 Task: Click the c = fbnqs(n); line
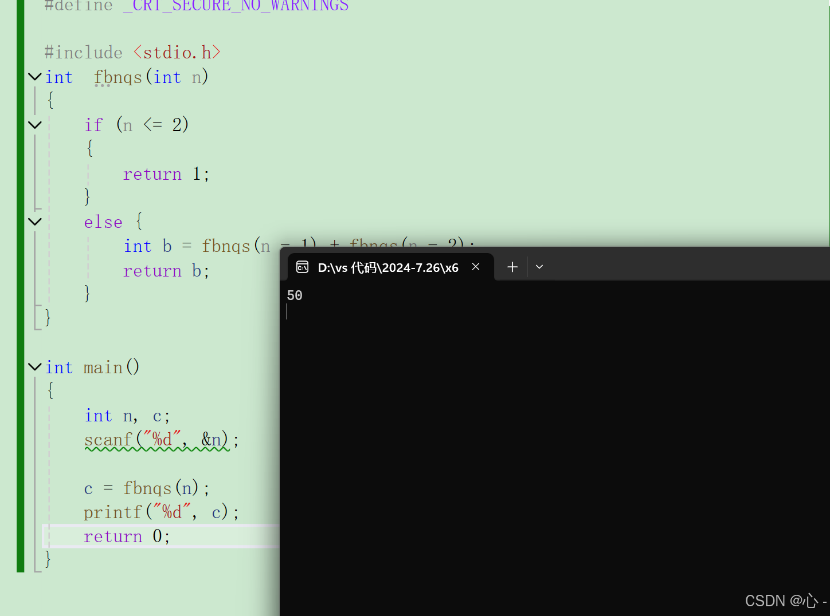coord(147,488)
